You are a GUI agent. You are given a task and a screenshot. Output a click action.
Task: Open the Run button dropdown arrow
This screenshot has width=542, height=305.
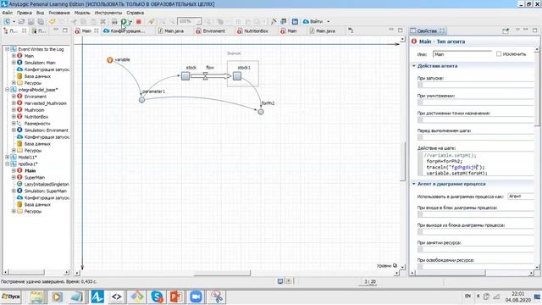(130, 22)
